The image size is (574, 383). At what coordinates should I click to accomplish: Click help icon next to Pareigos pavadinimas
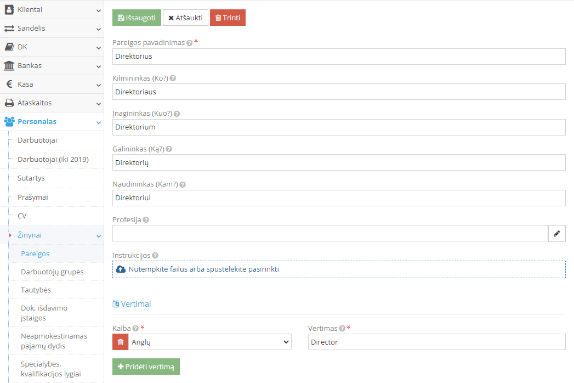[189, 43]
